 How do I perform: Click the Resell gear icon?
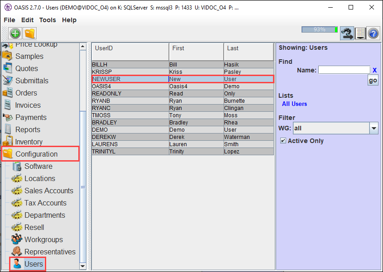point(17,227)
